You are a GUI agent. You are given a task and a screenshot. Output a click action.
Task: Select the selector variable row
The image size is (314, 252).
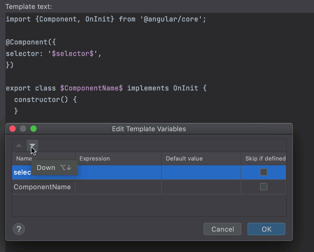(x=21, y=172)
